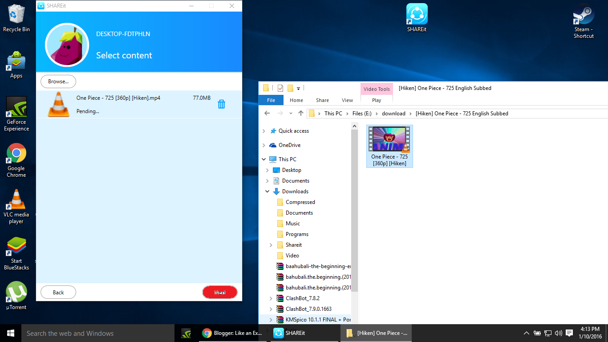This screenshot has width=608, height=342.
Task: Open the View ribbon tab
Action: [x=347, y=100]
